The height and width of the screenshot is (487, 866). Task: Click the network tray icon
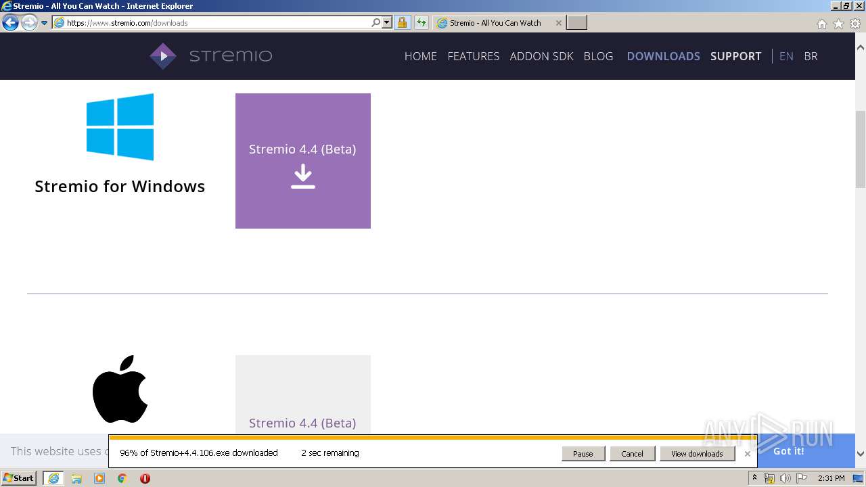(769, 478)
